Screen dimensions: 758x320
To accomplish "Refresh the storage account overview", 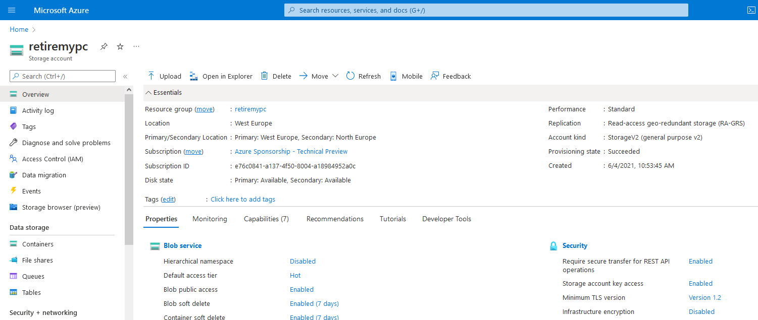I will click(363, 76).
